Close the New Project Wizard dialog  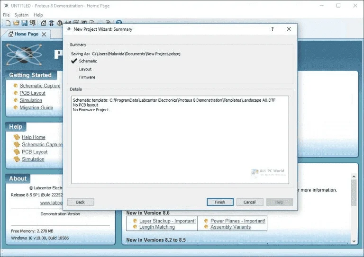pyautogui.click(x=289, y=29)
